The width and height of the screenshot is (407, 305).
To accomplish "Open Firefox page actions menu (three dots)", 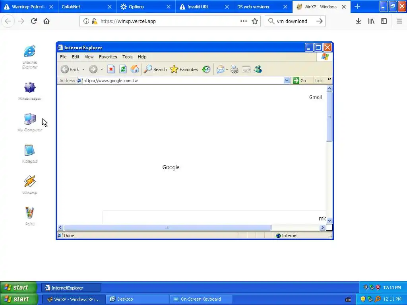I will click(244, 21).
